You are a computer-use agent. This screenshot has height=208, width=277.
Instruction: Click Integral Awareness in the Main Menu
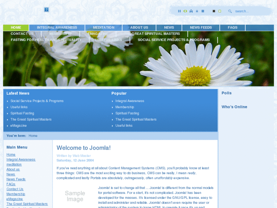(21, 160)
